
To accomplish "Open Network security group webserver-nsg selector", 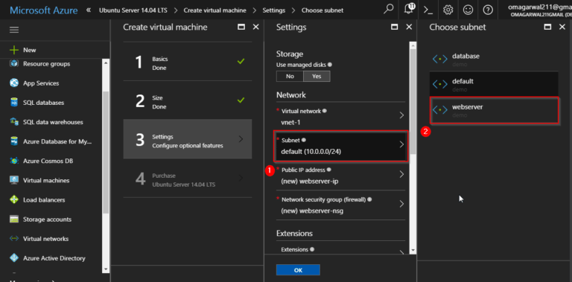I will (x=340, y=205).
